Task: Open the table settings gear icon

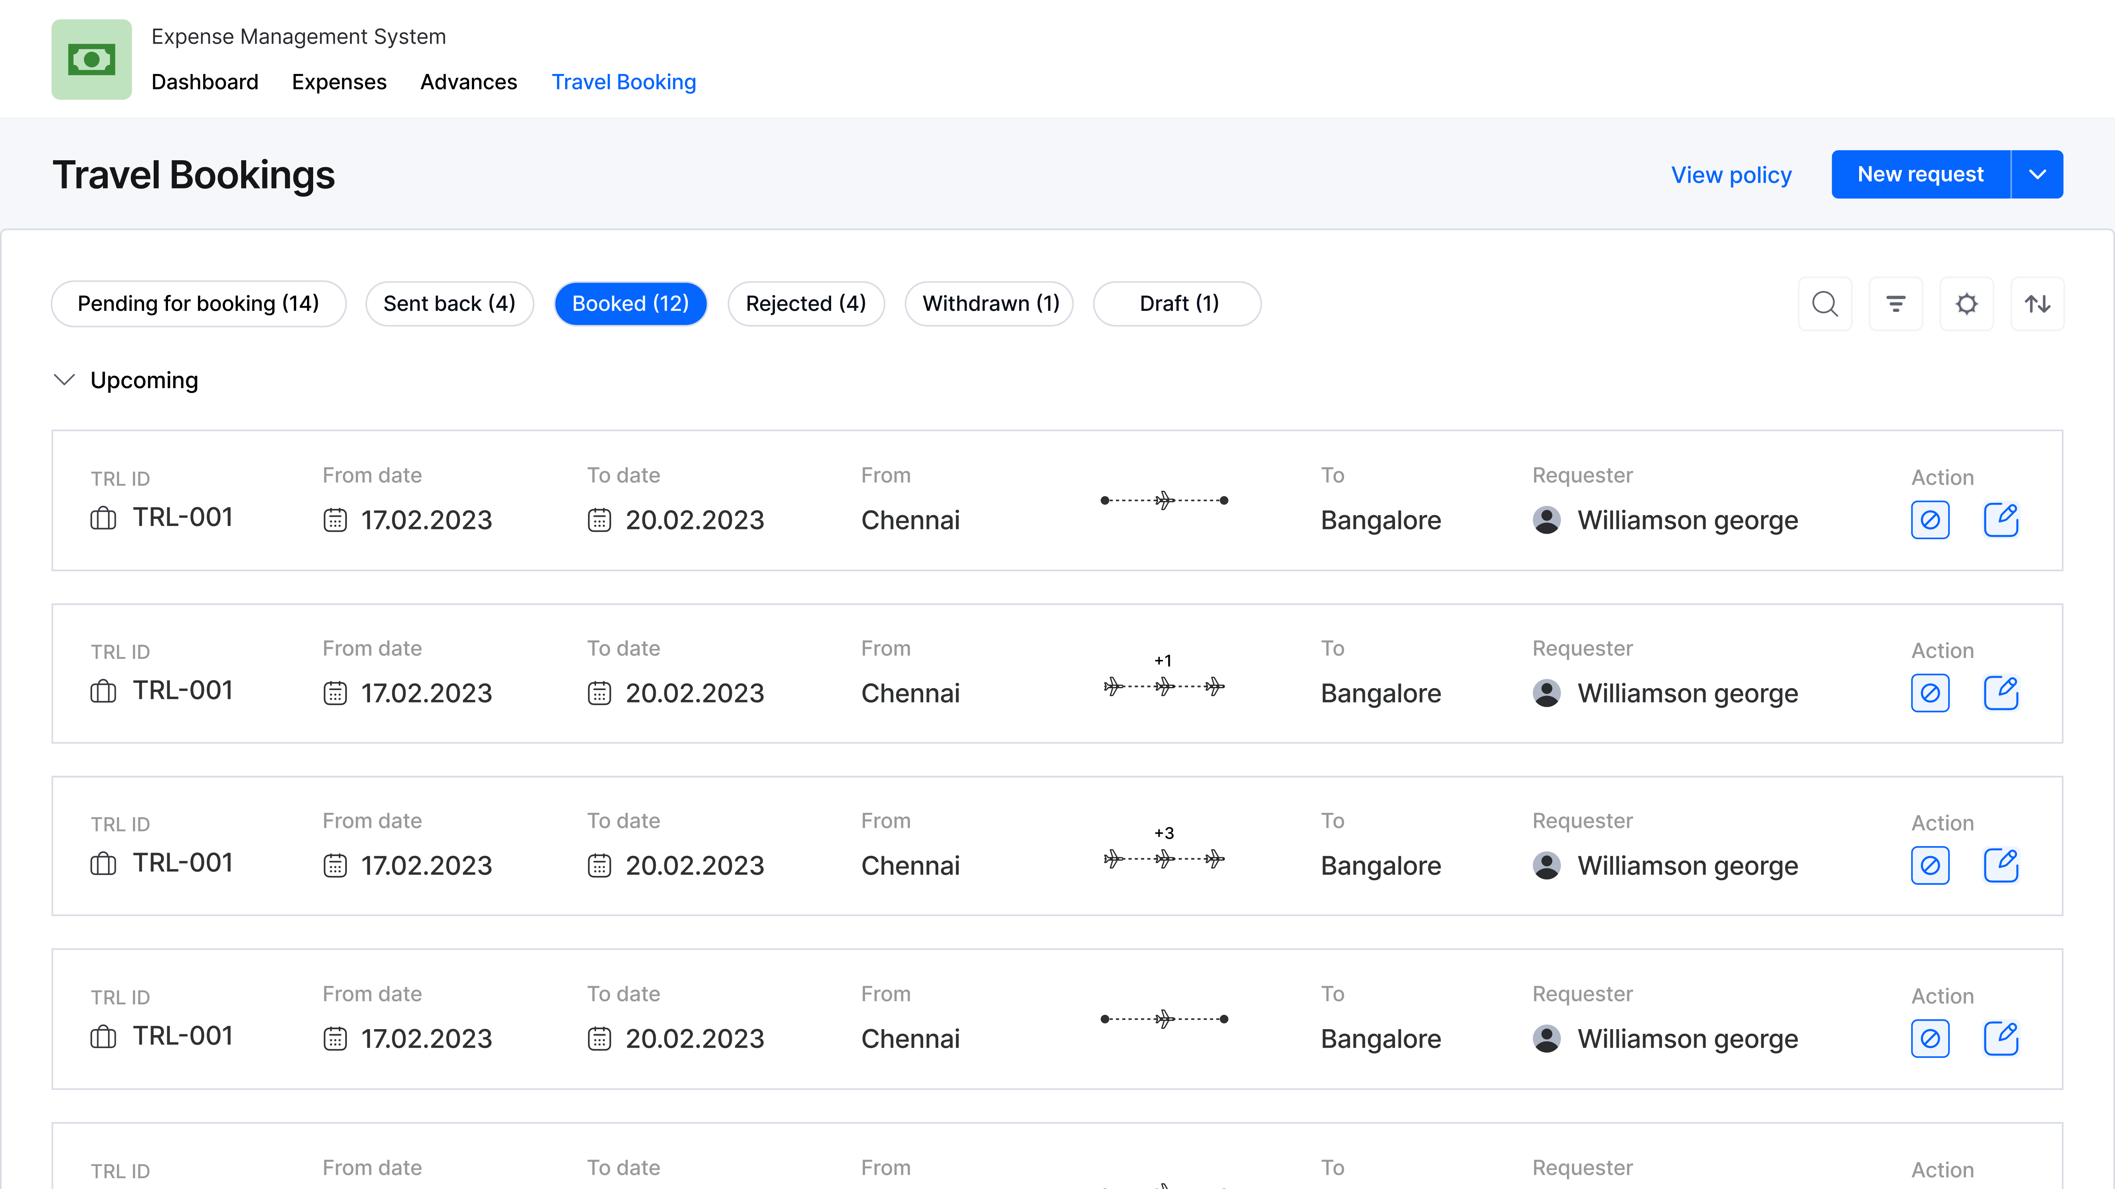Action: 1966,304
